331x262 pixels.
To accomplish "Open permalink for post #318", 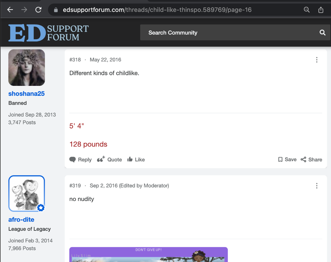I will 75,60.
